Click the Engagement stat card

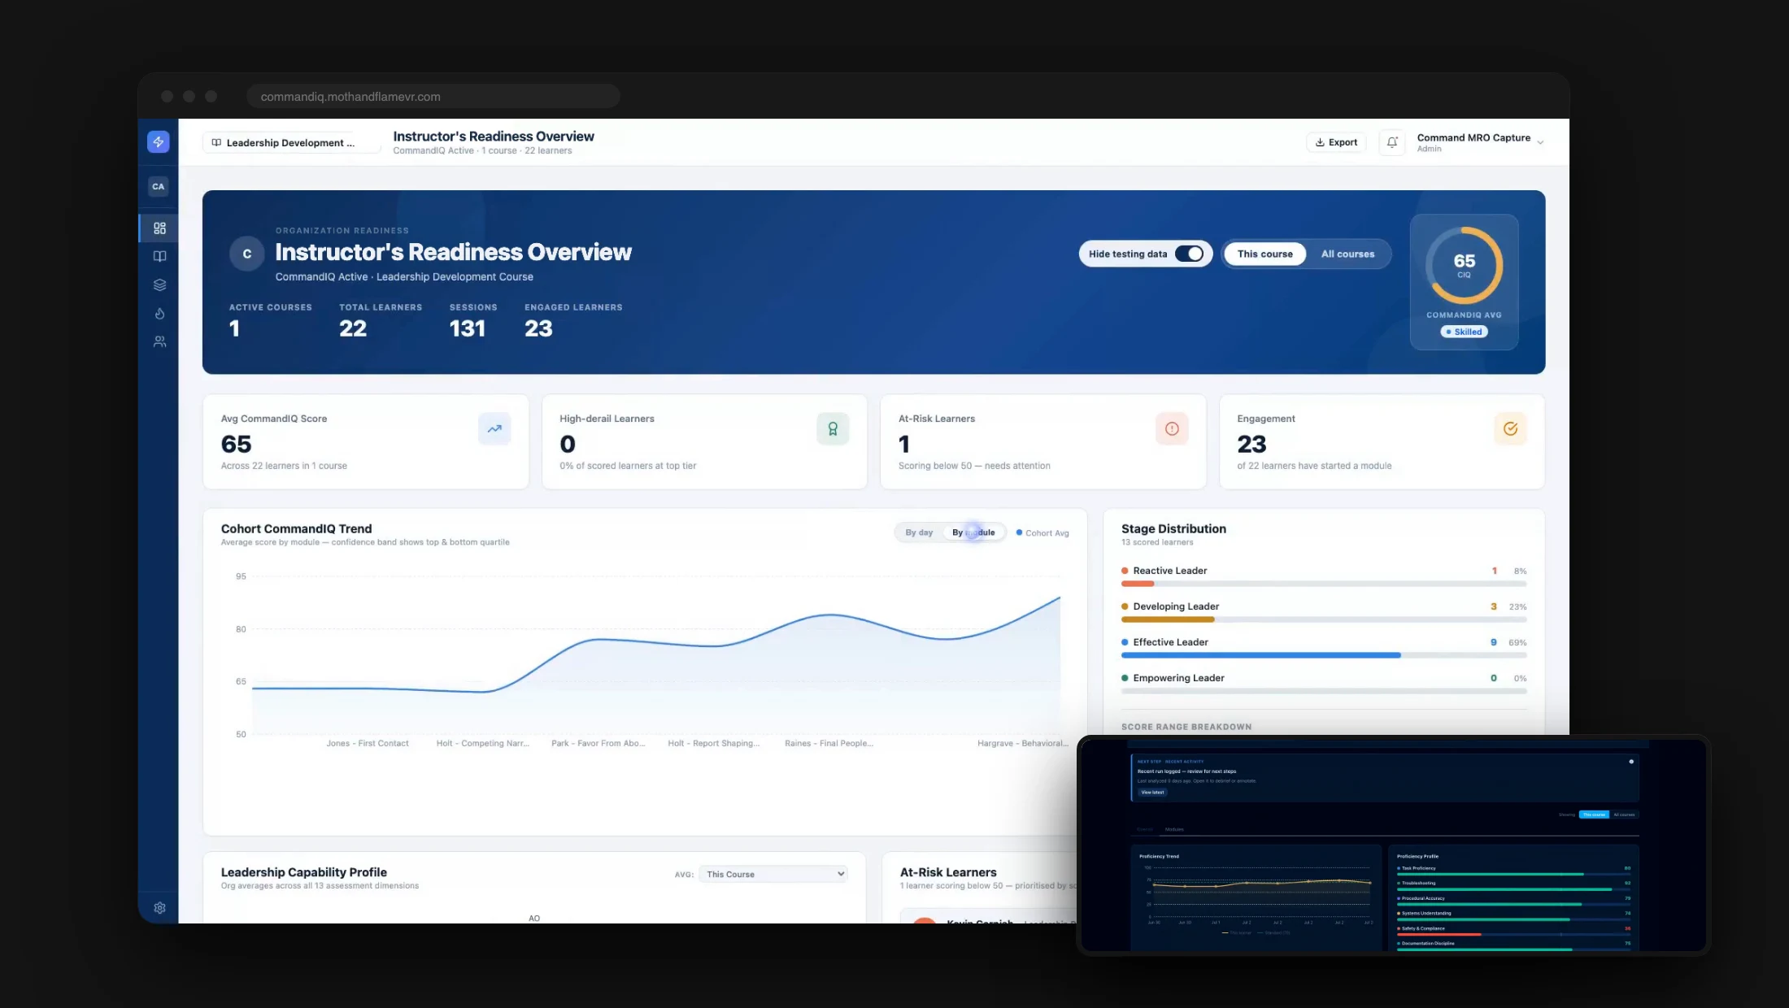(1382, 441)
